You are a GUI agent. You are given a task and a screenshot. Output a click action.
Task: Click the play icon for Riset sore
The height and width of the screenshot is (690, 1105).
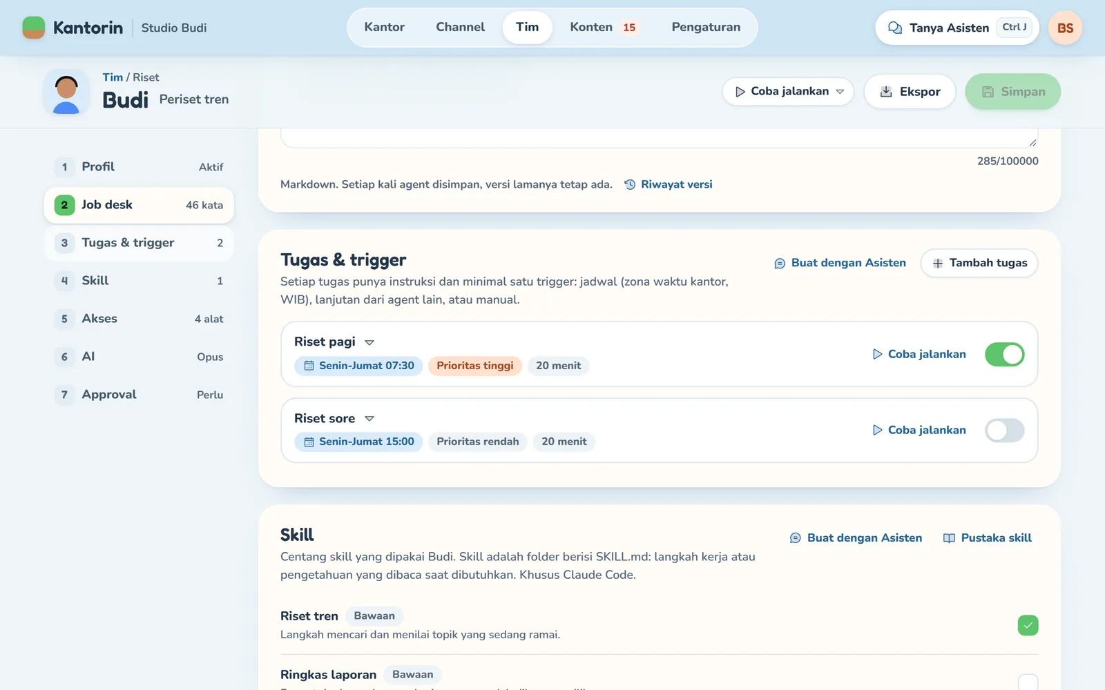(877, 430)
